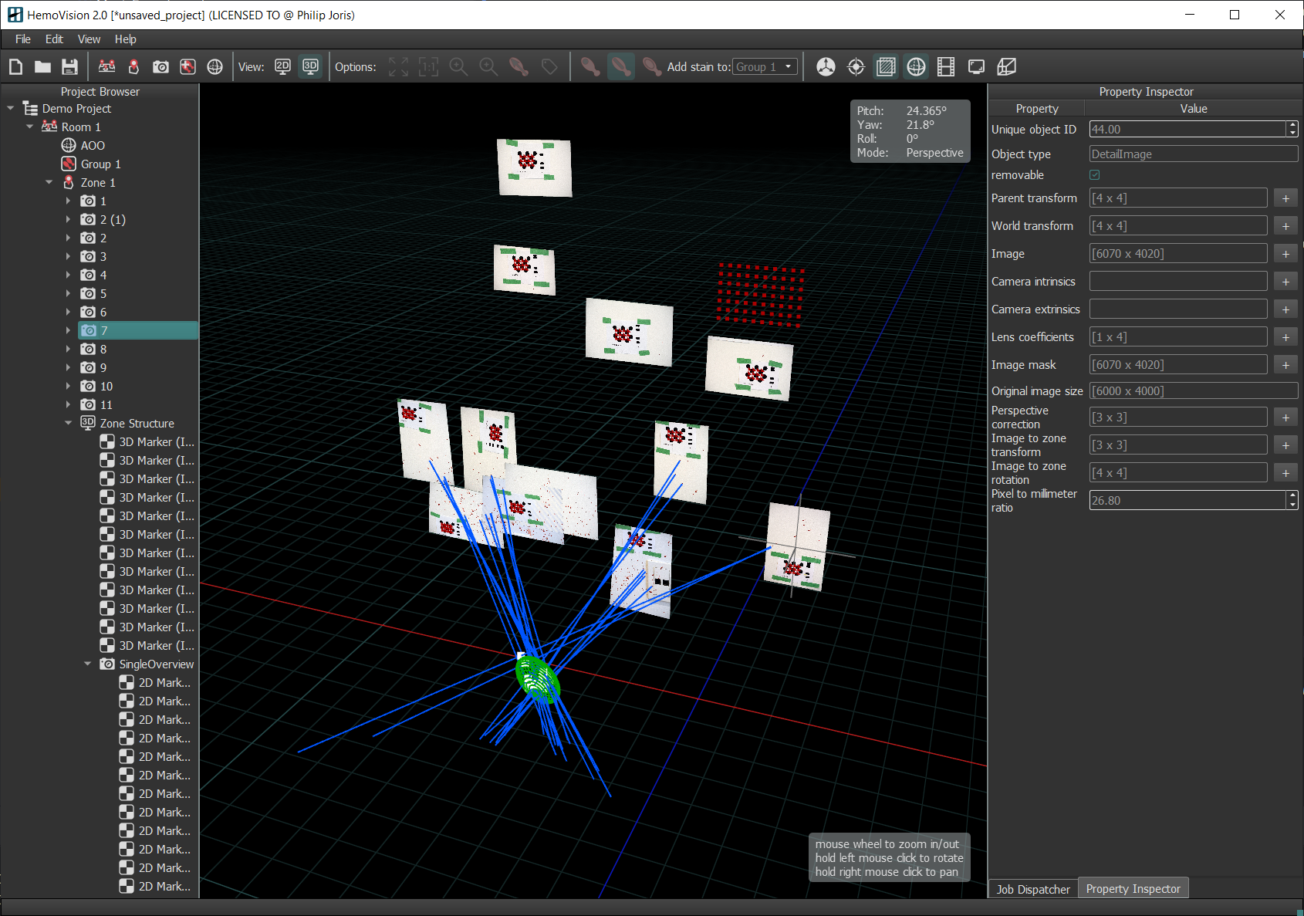The image size is (1304, 916).
Task: Expand image 11 in the project tree
Action: pos(68,405)
